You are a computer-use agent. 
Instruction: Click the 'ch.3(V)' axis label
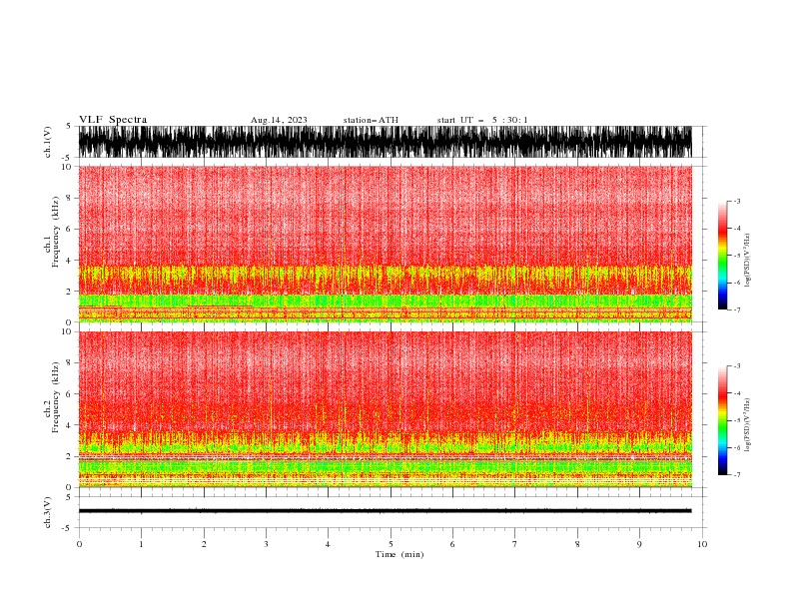(48, 512)
